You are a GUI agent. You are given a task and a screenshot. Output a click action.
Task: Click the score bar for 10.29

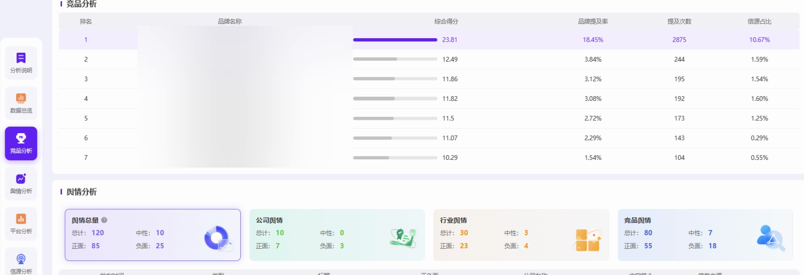pyautogui.click(x=395, y=158)
